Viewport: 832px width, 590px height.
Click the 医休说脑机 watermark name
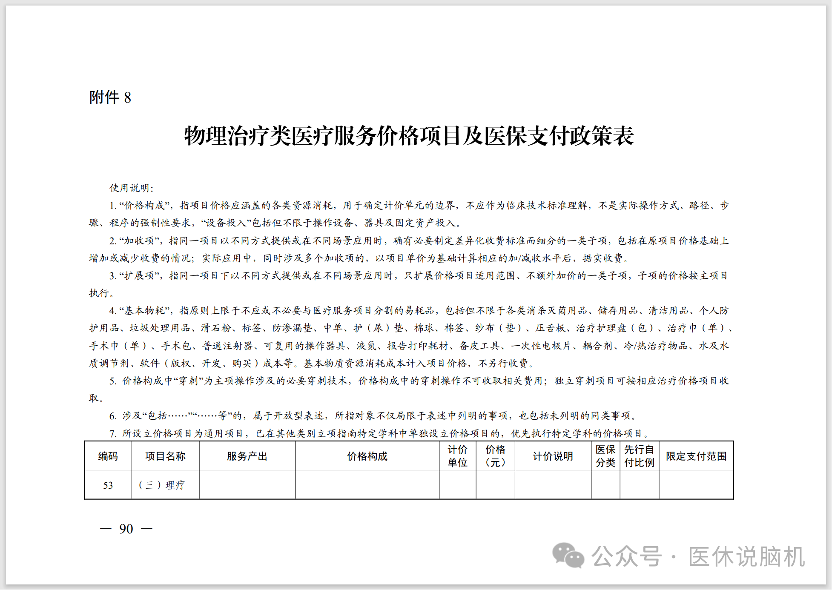coord(746,556)
